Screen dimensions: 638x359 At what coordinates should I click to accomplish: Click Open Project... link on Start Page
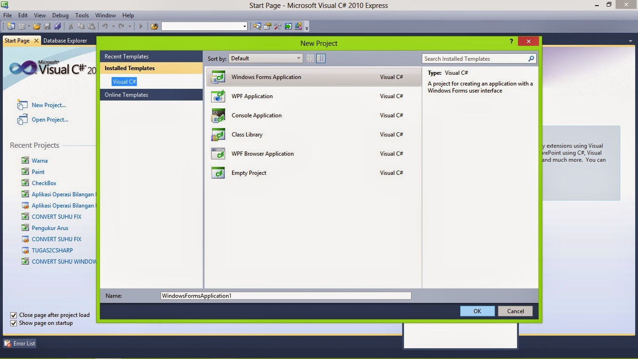50,120
